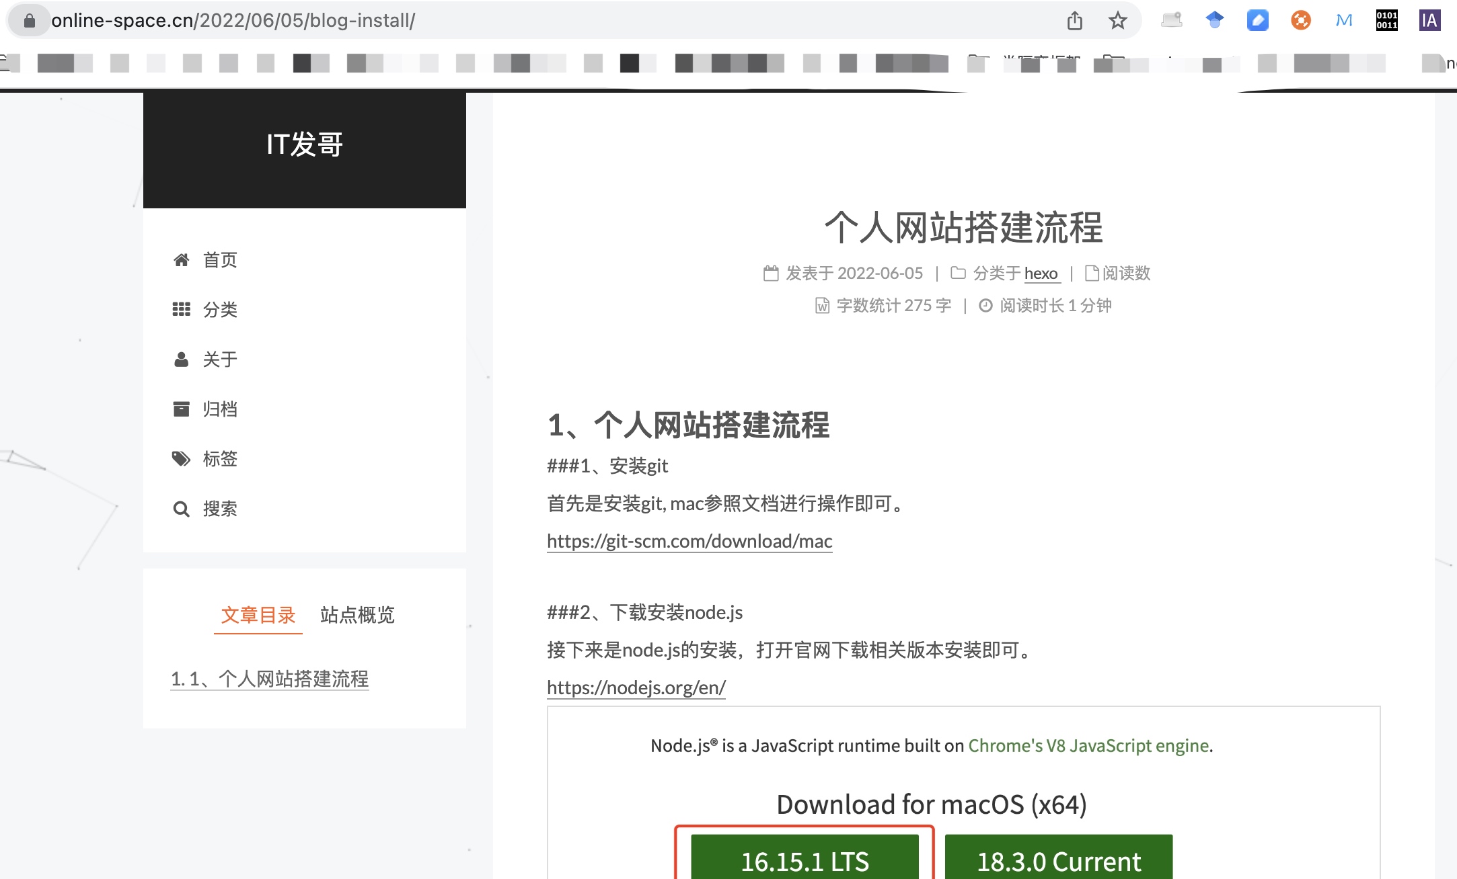Click the lock site-info icon
Viewport: 1457px width, 879px height.
(x=29, y=21)
